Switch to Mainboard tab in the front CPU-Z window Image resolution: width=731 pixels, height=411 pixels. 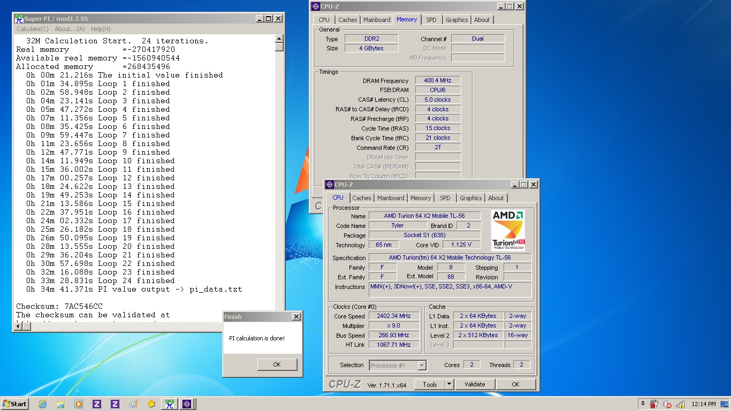click(391, 198)
